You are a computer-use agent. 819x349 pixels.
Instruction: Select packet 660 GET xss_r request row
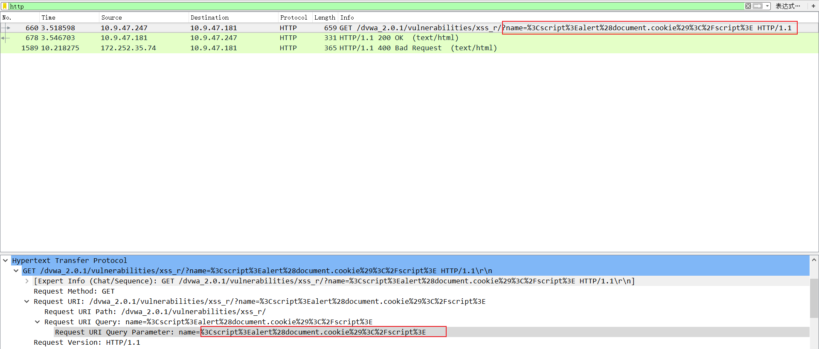coord(409,28)
